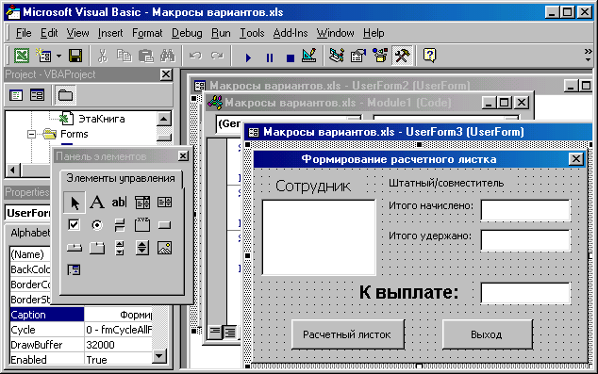The height and width of the screenshot is (374, 598).
Task: Click View Code icon in Project panel
Action: [16, 95]
